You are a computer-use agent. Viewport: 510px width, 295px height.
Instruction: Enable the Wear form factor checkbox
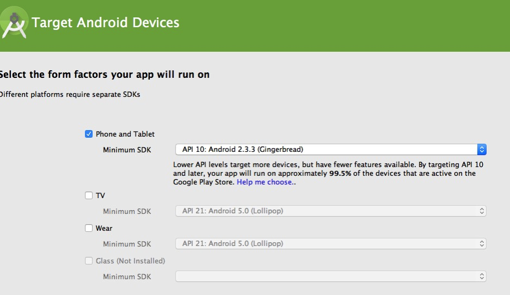click(x=89, y=228)
